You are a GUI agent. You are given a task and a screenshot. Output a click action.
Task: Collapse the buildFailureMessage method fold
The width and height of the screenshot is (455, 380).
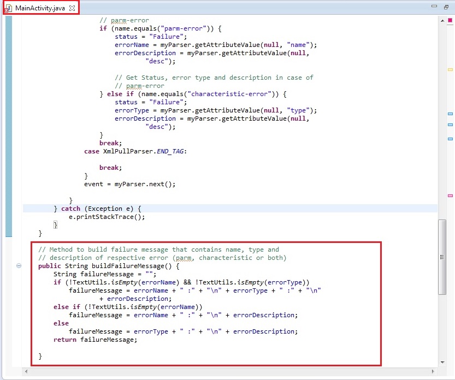[x=19, y=266]
